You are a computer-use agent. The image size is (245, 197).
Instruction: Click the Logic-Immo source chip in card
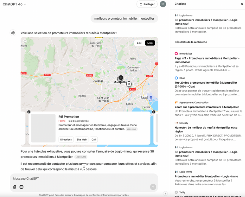click(x=131, y=129)
